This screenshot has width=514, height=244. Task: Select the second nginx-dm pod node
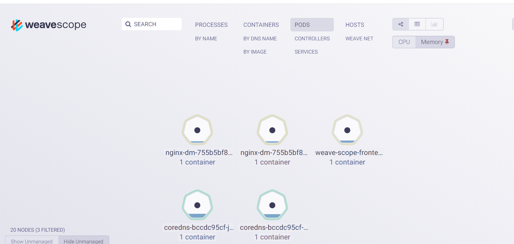(272, 130)
